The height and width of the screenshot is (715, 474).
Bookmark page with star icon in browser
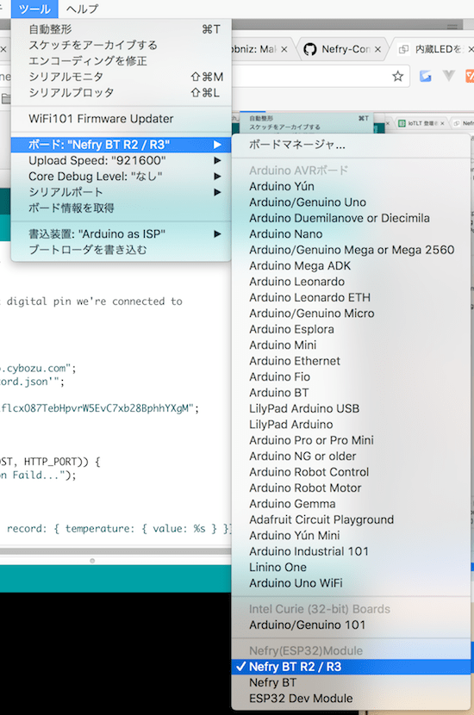398,76
